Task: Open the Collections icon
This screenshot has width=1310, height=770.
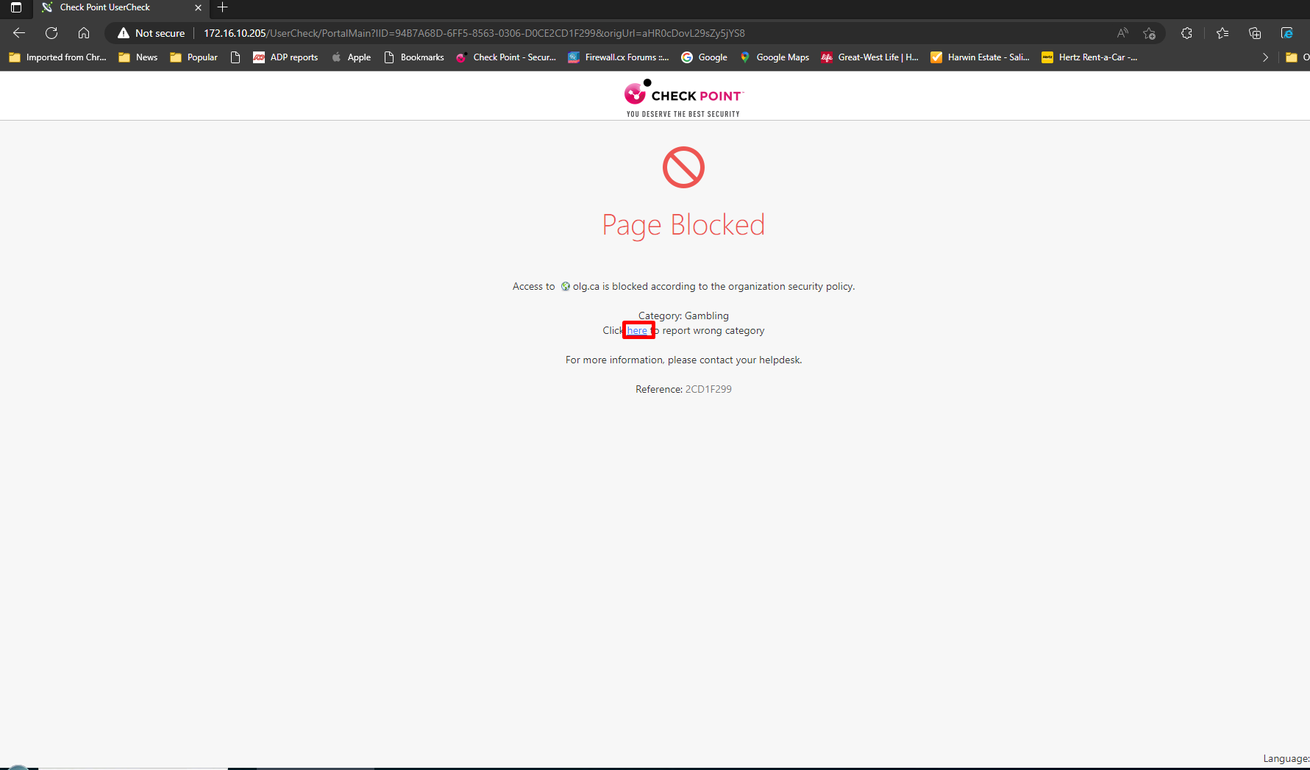Action: click(x=1255, y=33)
